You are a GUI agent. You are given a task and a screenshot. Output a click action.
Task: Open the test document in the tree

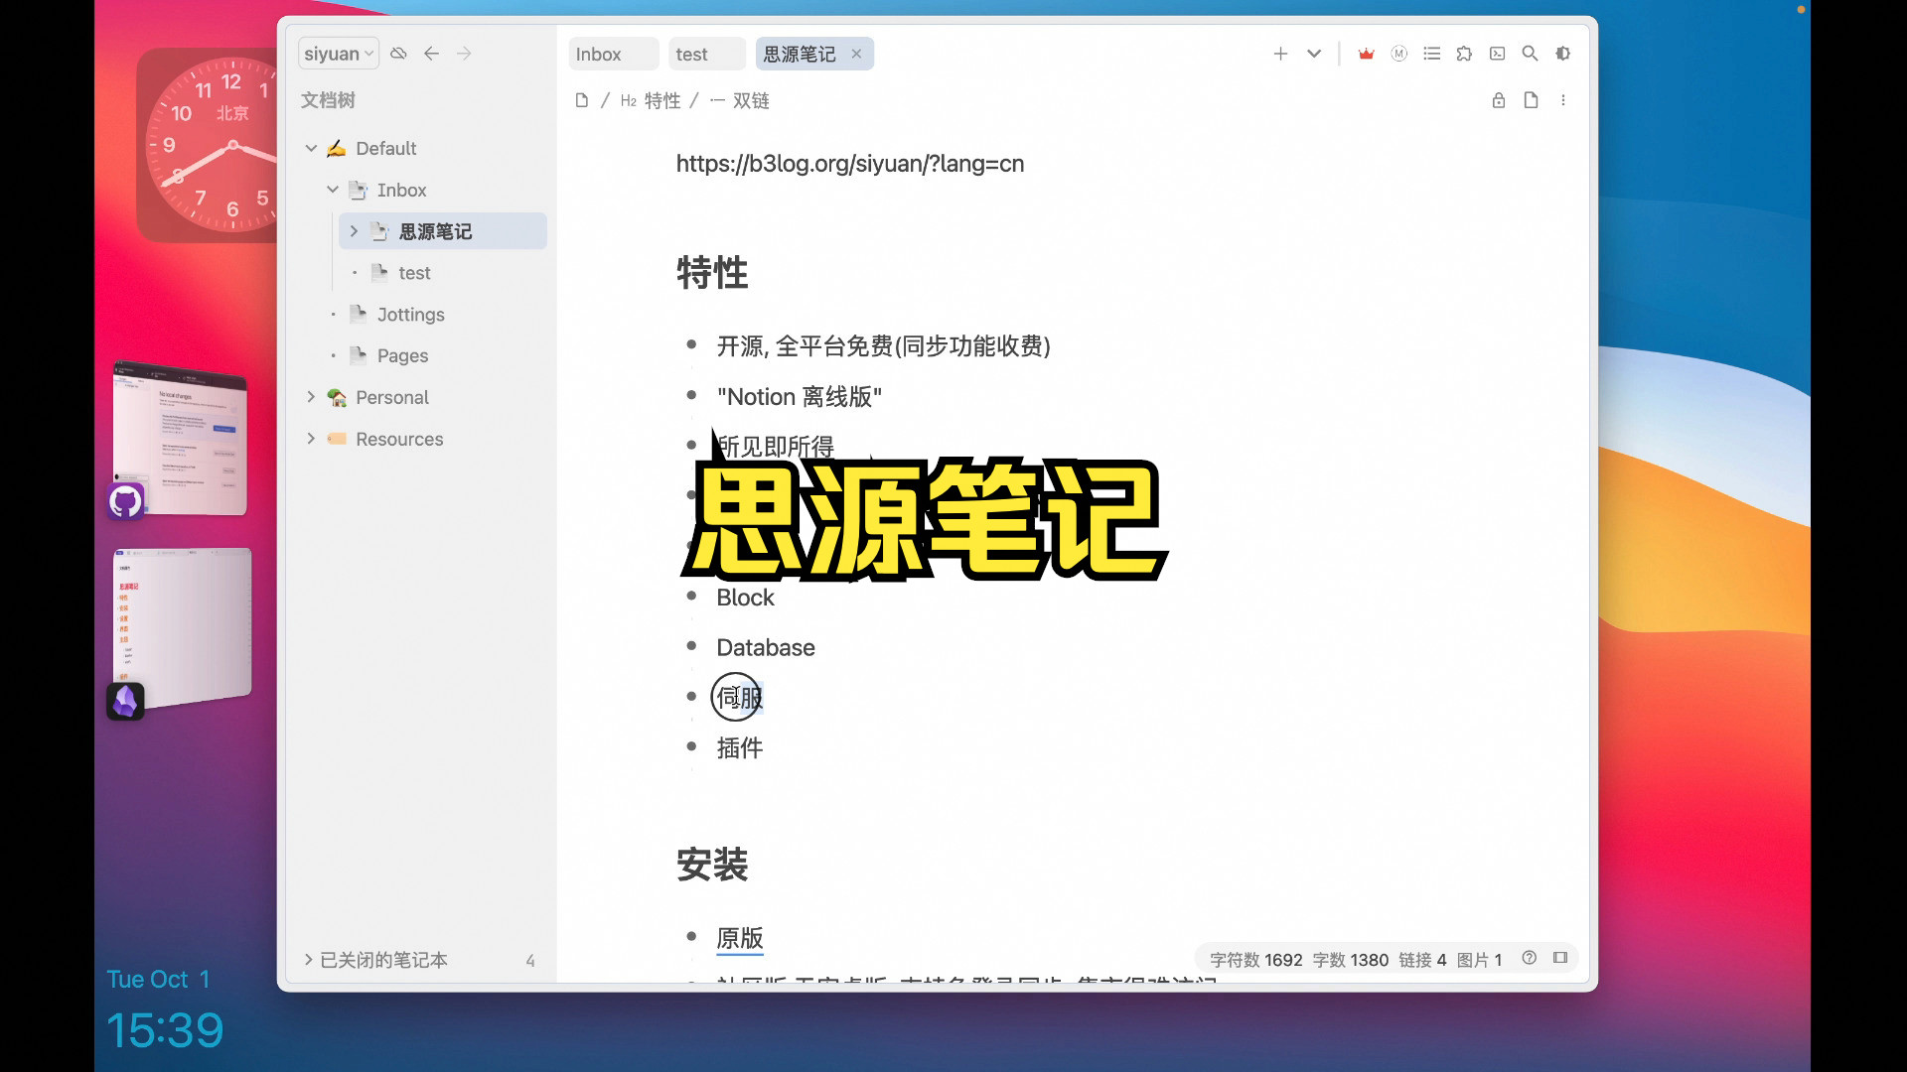pos(414,273)
